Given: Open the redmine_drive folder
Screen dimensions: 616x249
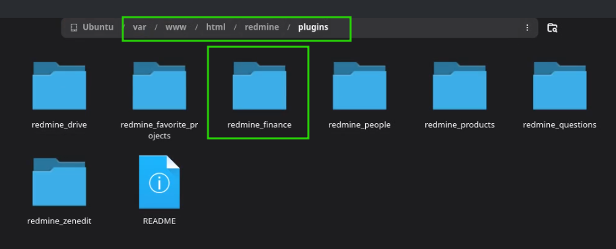Looking at the screenshot, I should [x=59, y=86].
